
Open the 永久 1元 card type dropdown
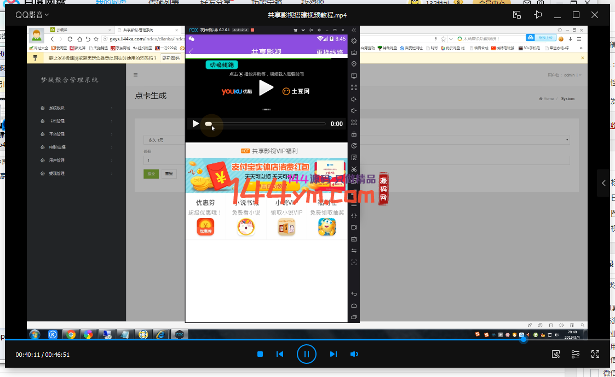tap(356, 140)
